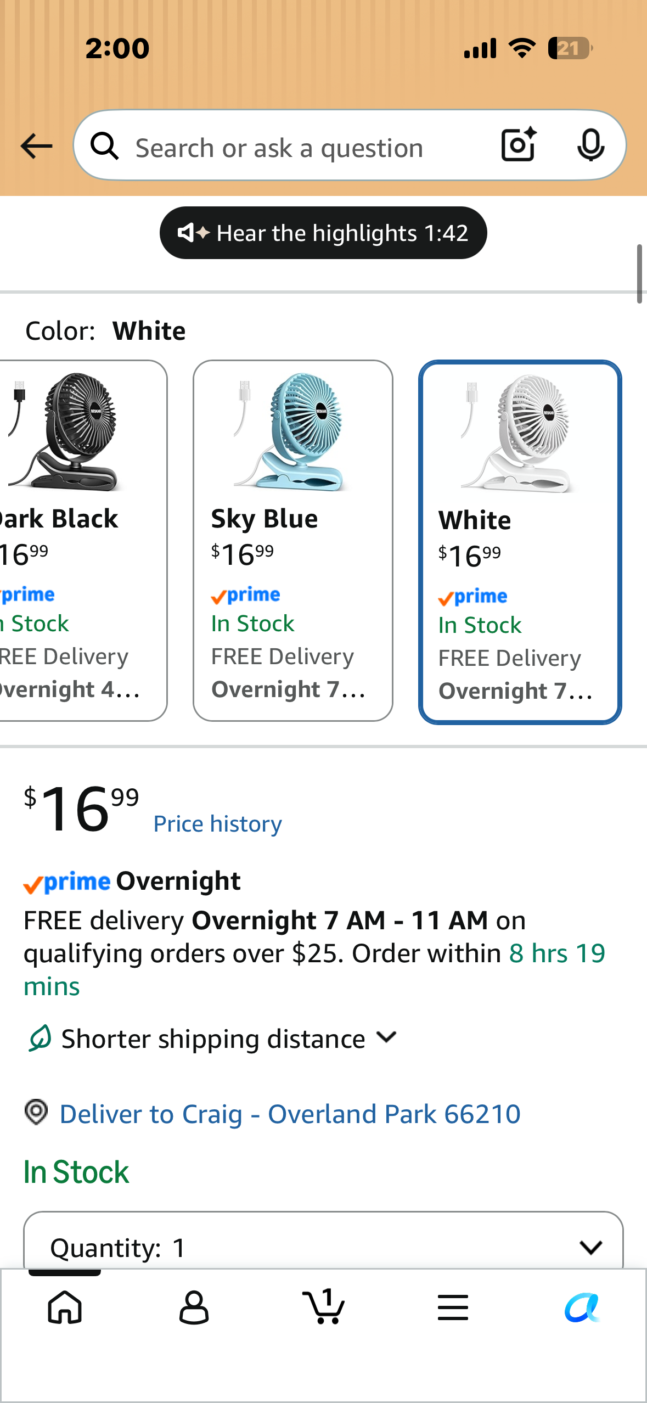Tap the delivery location pin icon

(36, 1112)
